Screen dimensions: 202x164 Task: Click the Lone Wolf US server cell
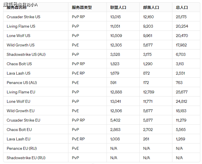(x=18, y=36)
